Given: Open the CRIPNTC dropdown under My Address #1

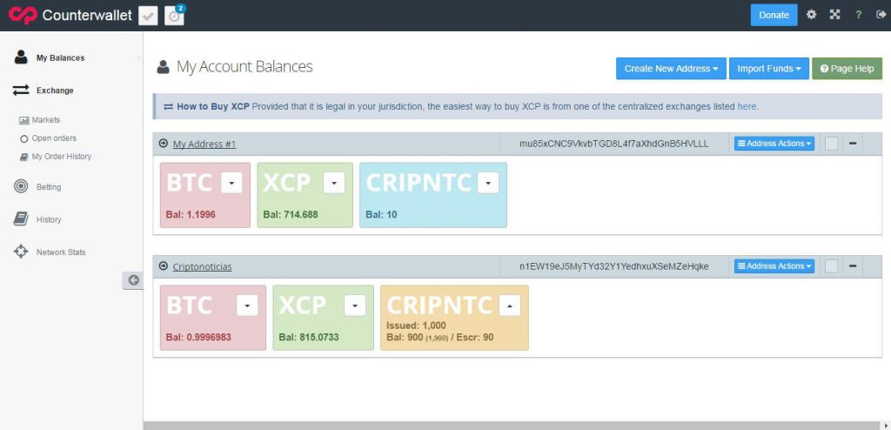Looking at the screenshot, I should [489, 183].
